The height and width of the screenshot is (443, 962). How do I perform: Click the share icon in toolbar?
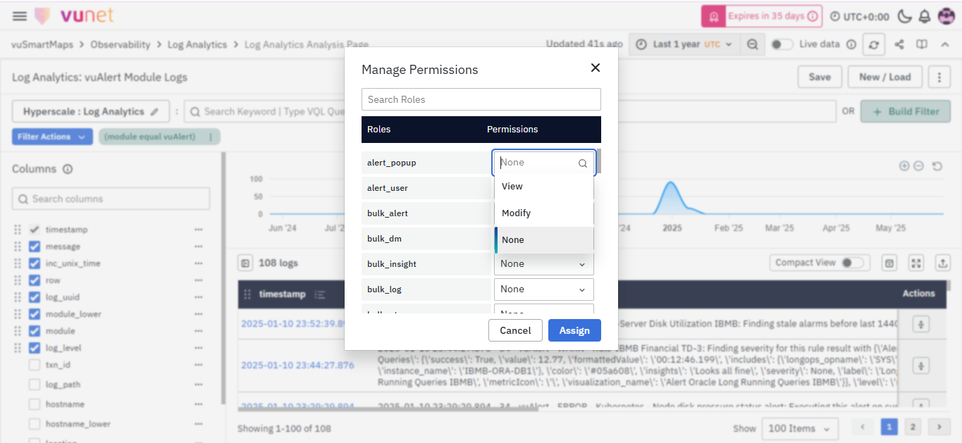point(899,44)
